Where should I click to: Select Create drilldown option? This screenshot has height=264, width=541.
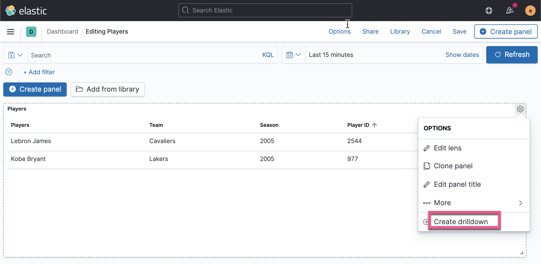[x=474, y=222]
